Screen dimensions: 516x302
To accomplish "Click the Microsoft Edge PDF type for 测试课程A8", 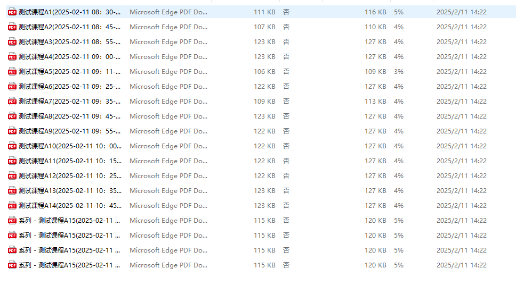I will [x=168, y=116].
